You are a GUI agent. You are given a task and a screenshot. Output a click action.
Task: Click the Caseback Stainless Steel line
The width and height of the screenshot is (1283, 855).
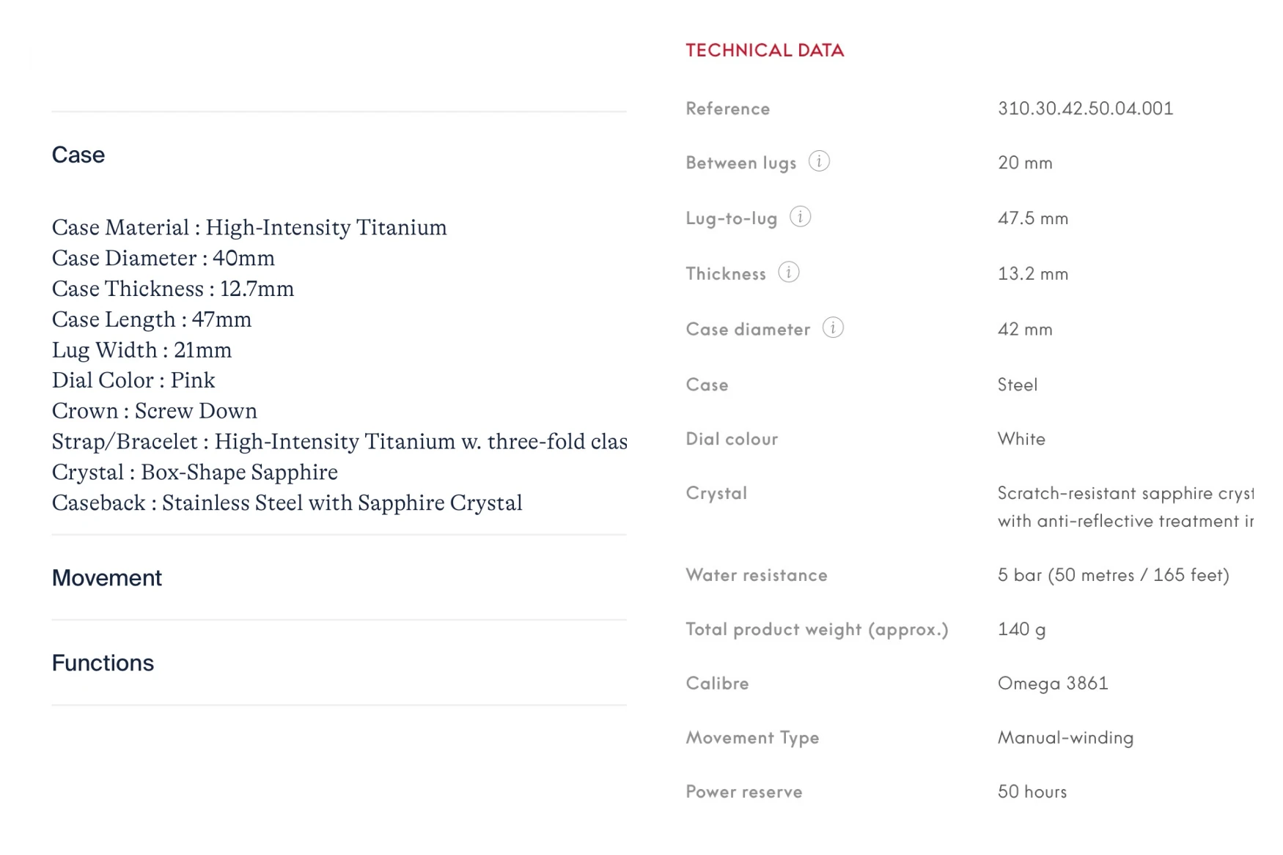pos(287,503)
